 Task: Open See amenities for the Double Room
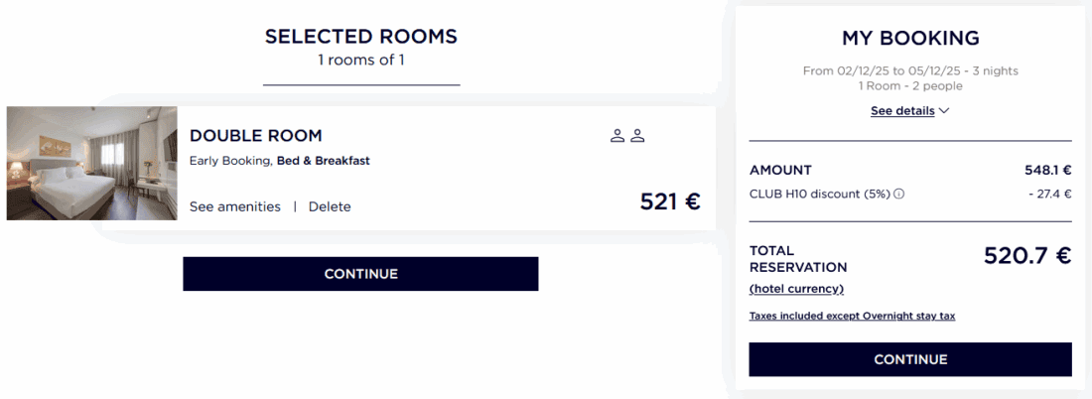[235, 206]
